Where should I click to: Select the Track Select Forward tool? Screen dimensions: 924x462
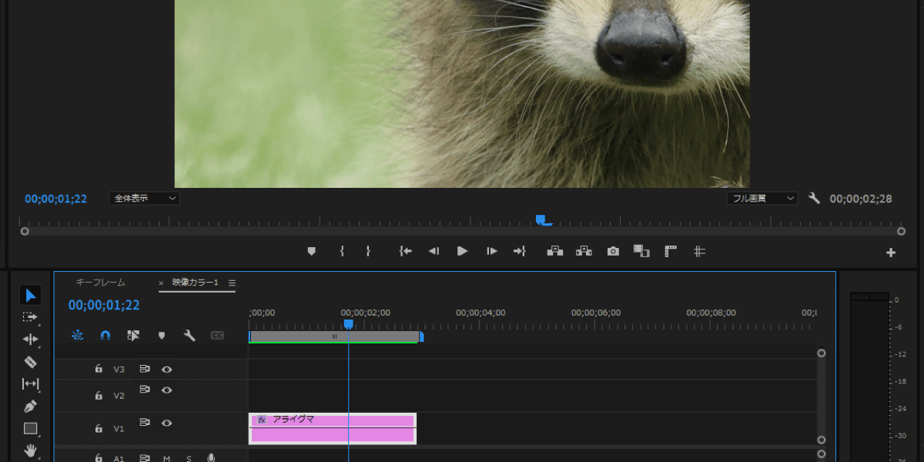pos(30,316)
